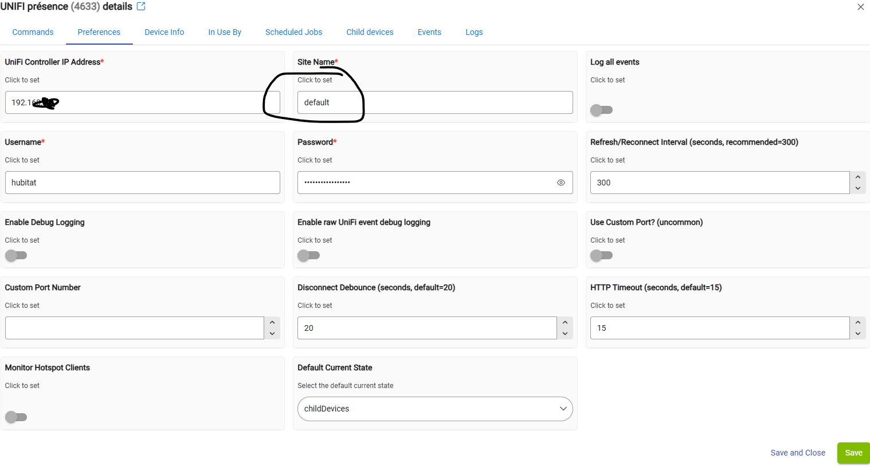This screenshot has width=870, height=471.
Task: Open device page via external link icon
Action: tap(141, 6)
